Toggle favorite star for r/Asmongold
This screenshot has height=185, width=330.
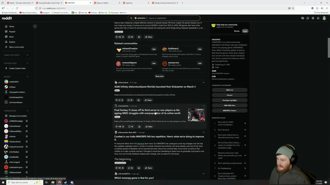tap(27, 162)
